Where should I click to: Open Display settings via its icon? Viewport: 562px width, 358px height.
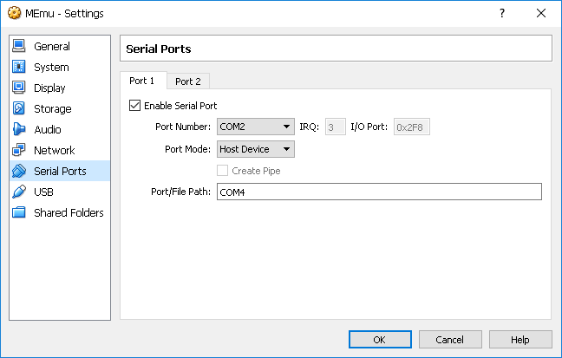(19, 88)
